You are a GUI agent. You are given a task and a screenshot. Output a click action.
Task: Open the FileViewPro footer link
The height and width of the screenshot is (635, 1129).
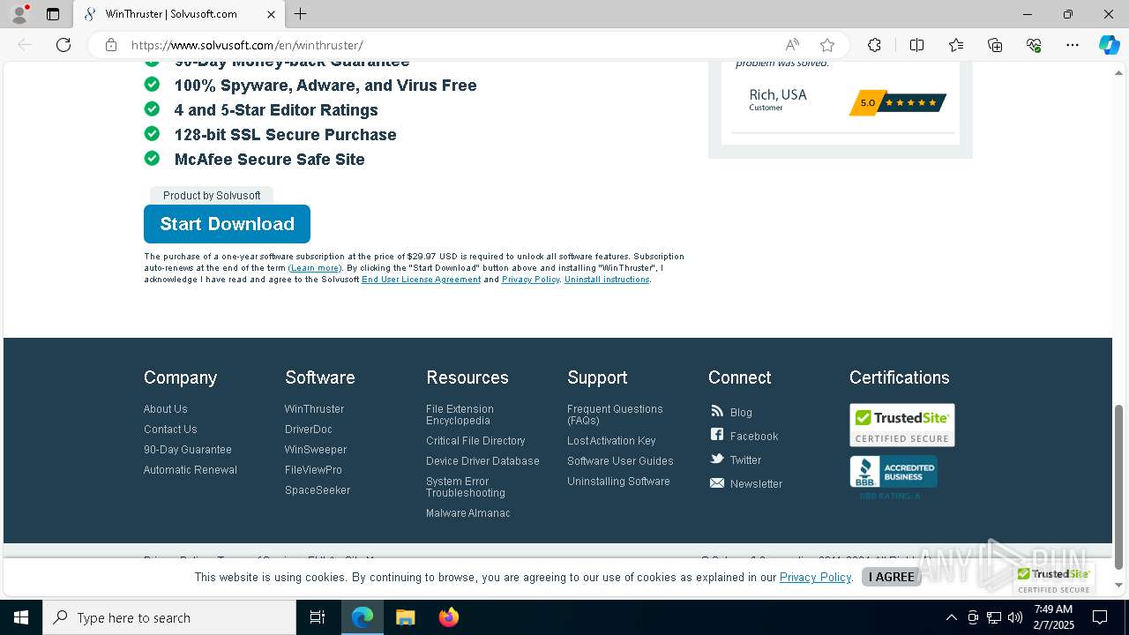pos(313,470)
